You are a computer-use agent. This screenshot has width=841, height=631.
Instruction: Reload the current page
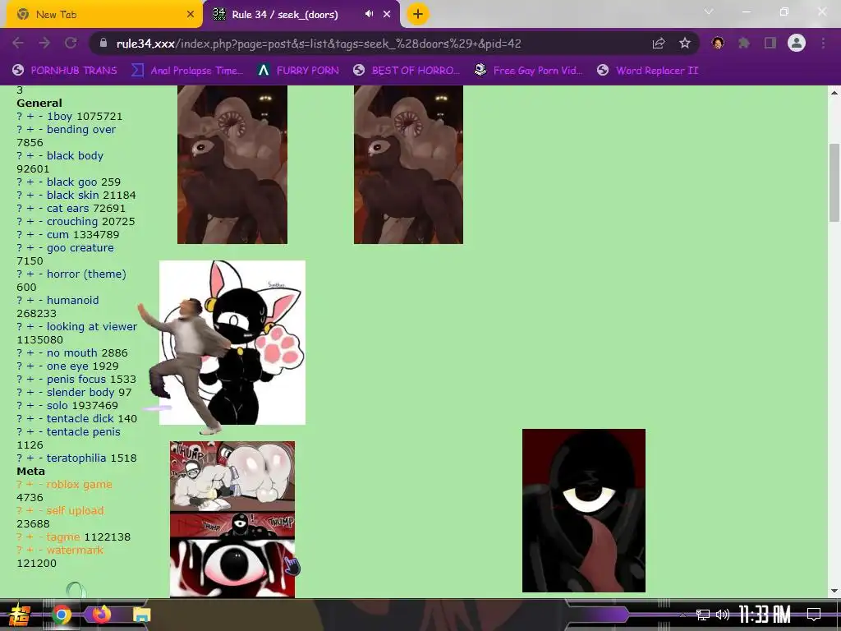[x=71, y=43]
